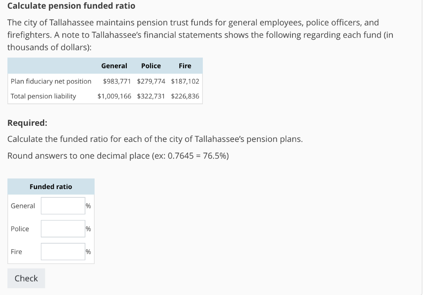Click the percent sign beside General field

point(88,205)
